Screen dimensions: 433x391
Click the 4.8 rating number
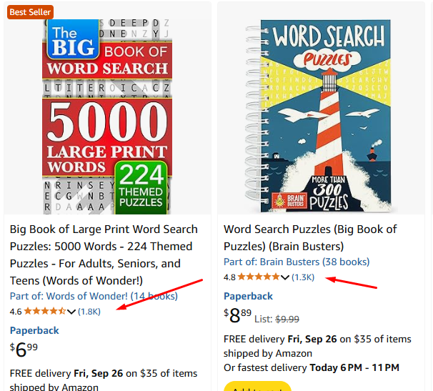coord(229,277)
